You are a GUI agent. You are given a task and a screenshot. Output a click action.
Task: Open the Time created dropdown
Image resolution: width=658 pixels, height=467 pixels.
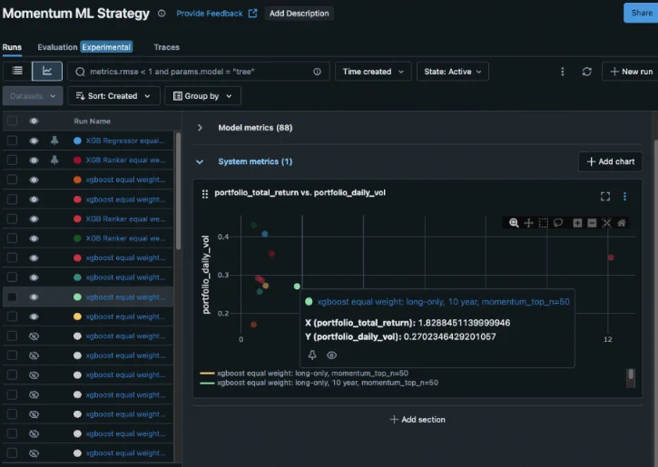click(x=373, y=72)
